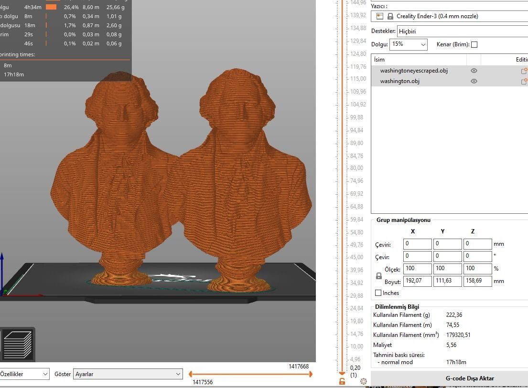The width and height of the screenshot is (528, 388).
Task: Open the Dolgu 15% dropdown
Action: coord(409,44)
